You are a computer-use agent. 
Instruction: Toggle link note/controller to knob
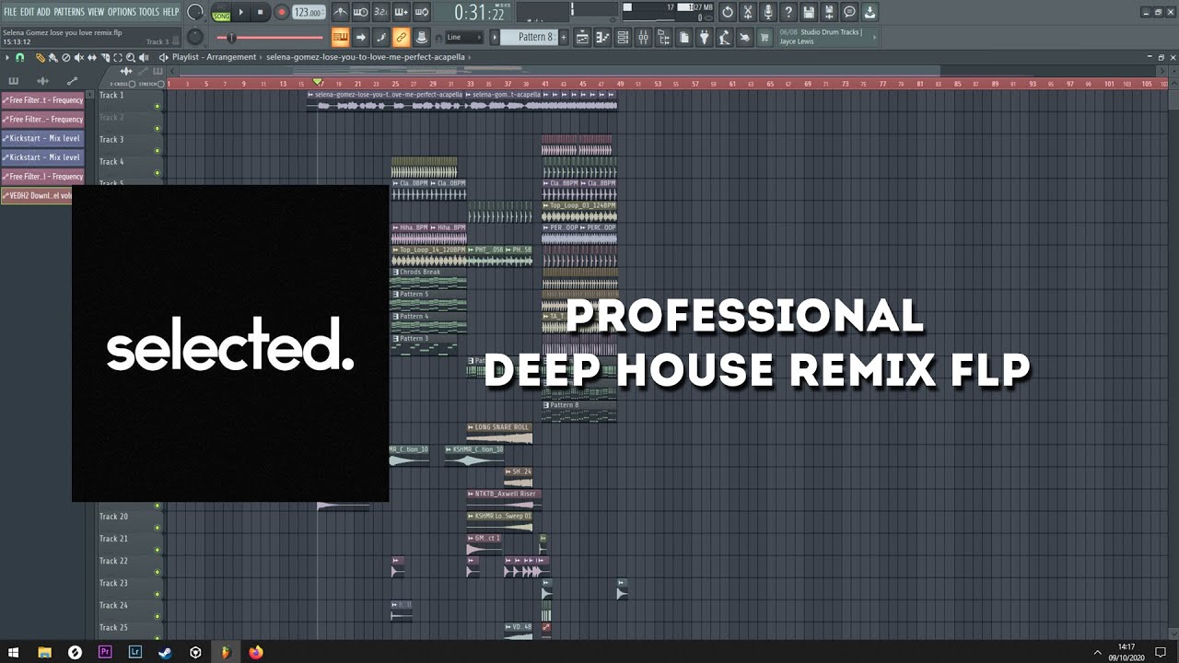[401, 37]
